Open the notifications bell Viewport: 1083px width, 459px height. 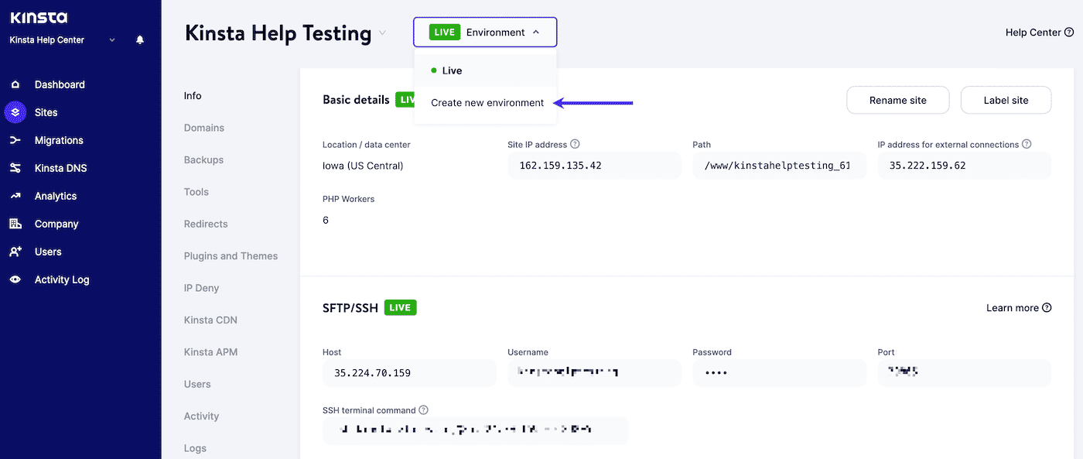point(139,39)
